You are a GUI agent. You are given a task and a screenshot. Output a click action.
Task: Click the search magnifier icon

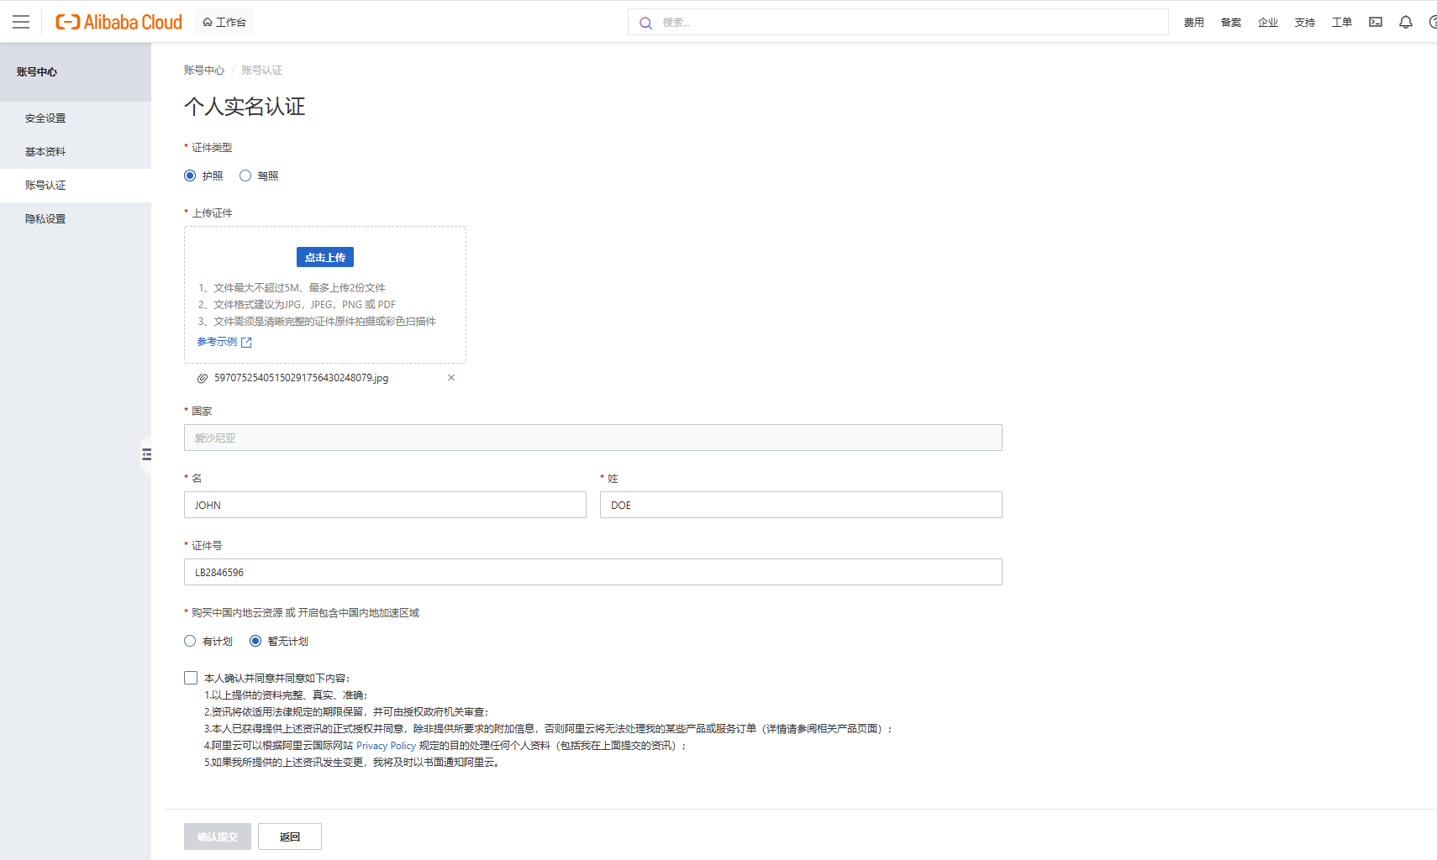(x=645, y=23)
